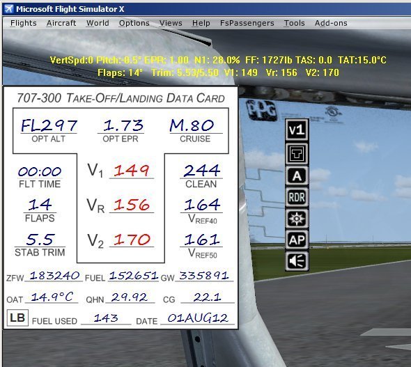Open the RDR radar panel icon
The width and height of the screenshot is (411, 367).
point(297,197)
